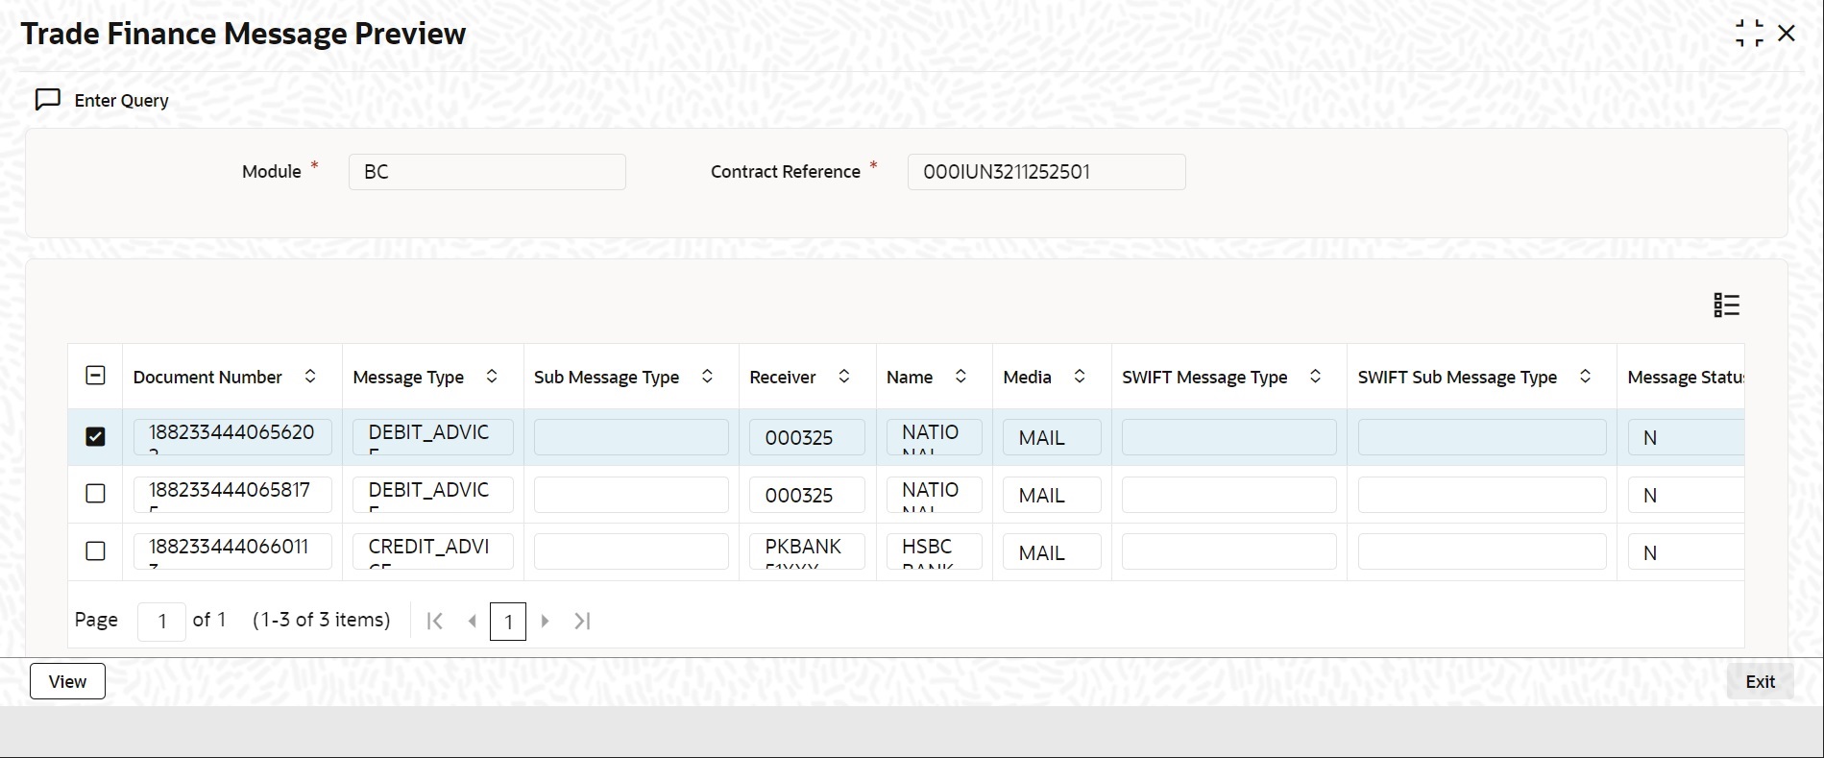Click the Enter Query speech-bubble icon
The height and width of the screenshot is (758, 1824).
[x=47, y=100]
